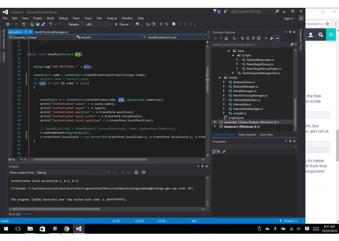Click the Sync with Active Document icon
The width and height of the screenshot is (339, 241).
coord(242,38)
